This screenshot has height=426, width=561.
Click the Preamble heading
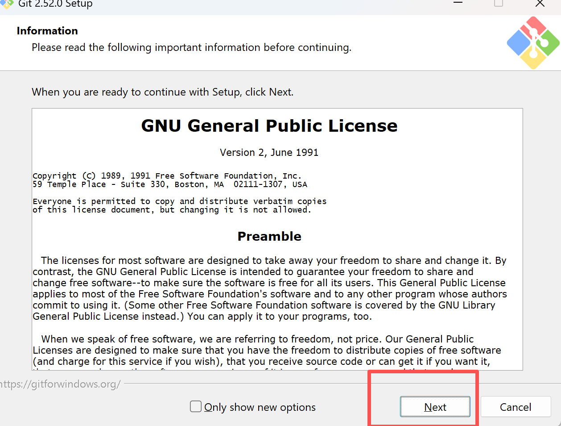click(x=269, y=236)
